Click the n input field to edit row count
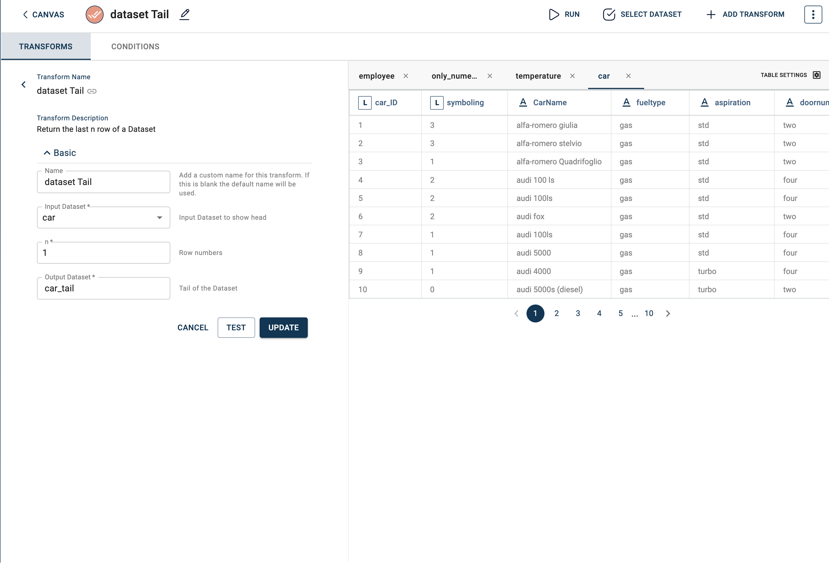This screenshot has width=829, height=564. coord(103,252)
